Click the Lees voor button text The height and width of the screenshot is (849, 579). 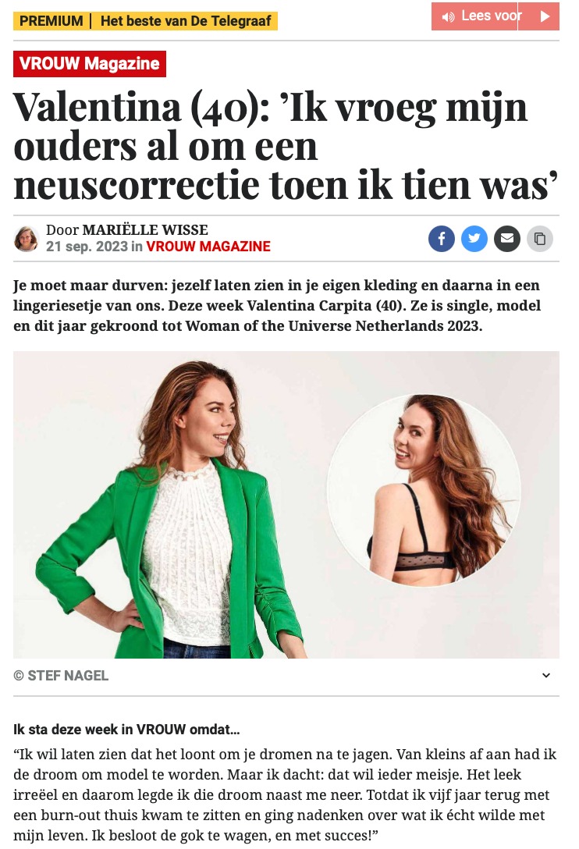coord(491,16)
